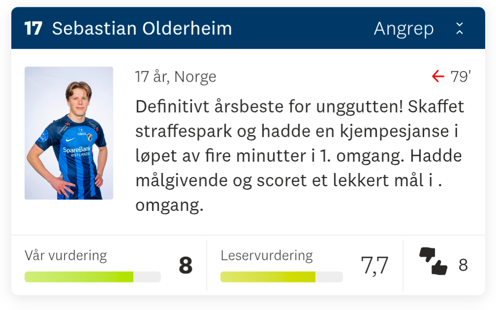Click the reader score 7,7
This screenshot has width=496, height=310.
(x=374, y=265)
